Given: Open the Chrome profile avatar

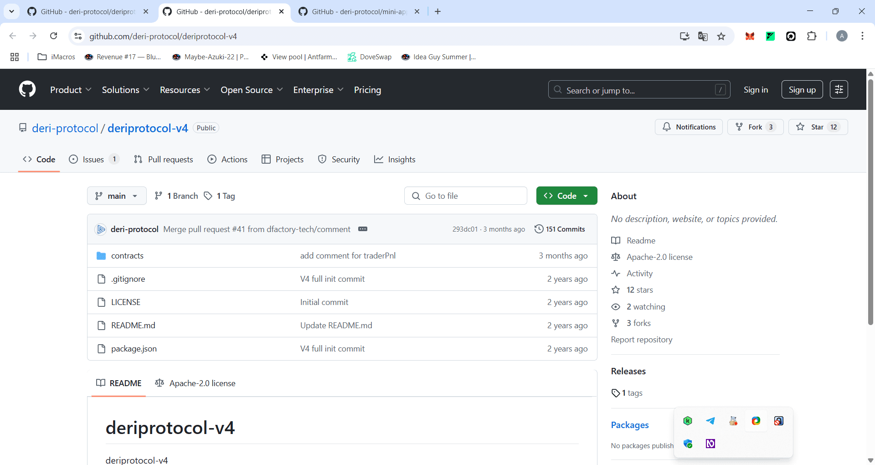Looking at the screenshot, I should 842,36.
